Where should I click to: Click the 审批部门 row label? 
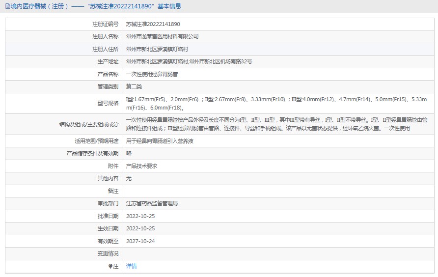point(108,203)
